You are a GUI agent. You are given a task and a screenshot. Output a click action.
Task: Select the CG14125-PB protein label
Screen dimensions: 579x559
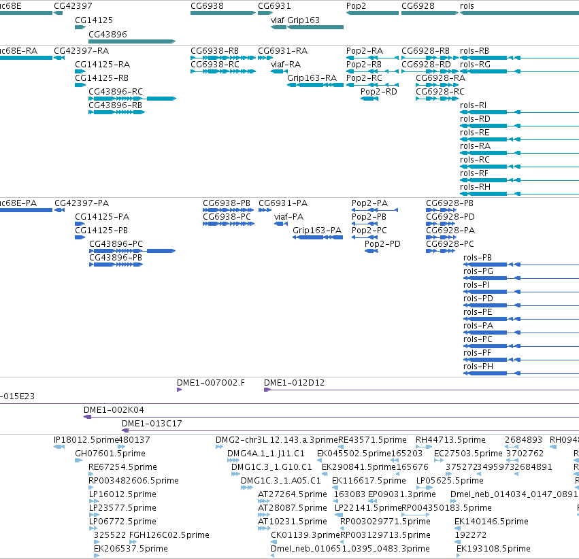coord(101,231)
